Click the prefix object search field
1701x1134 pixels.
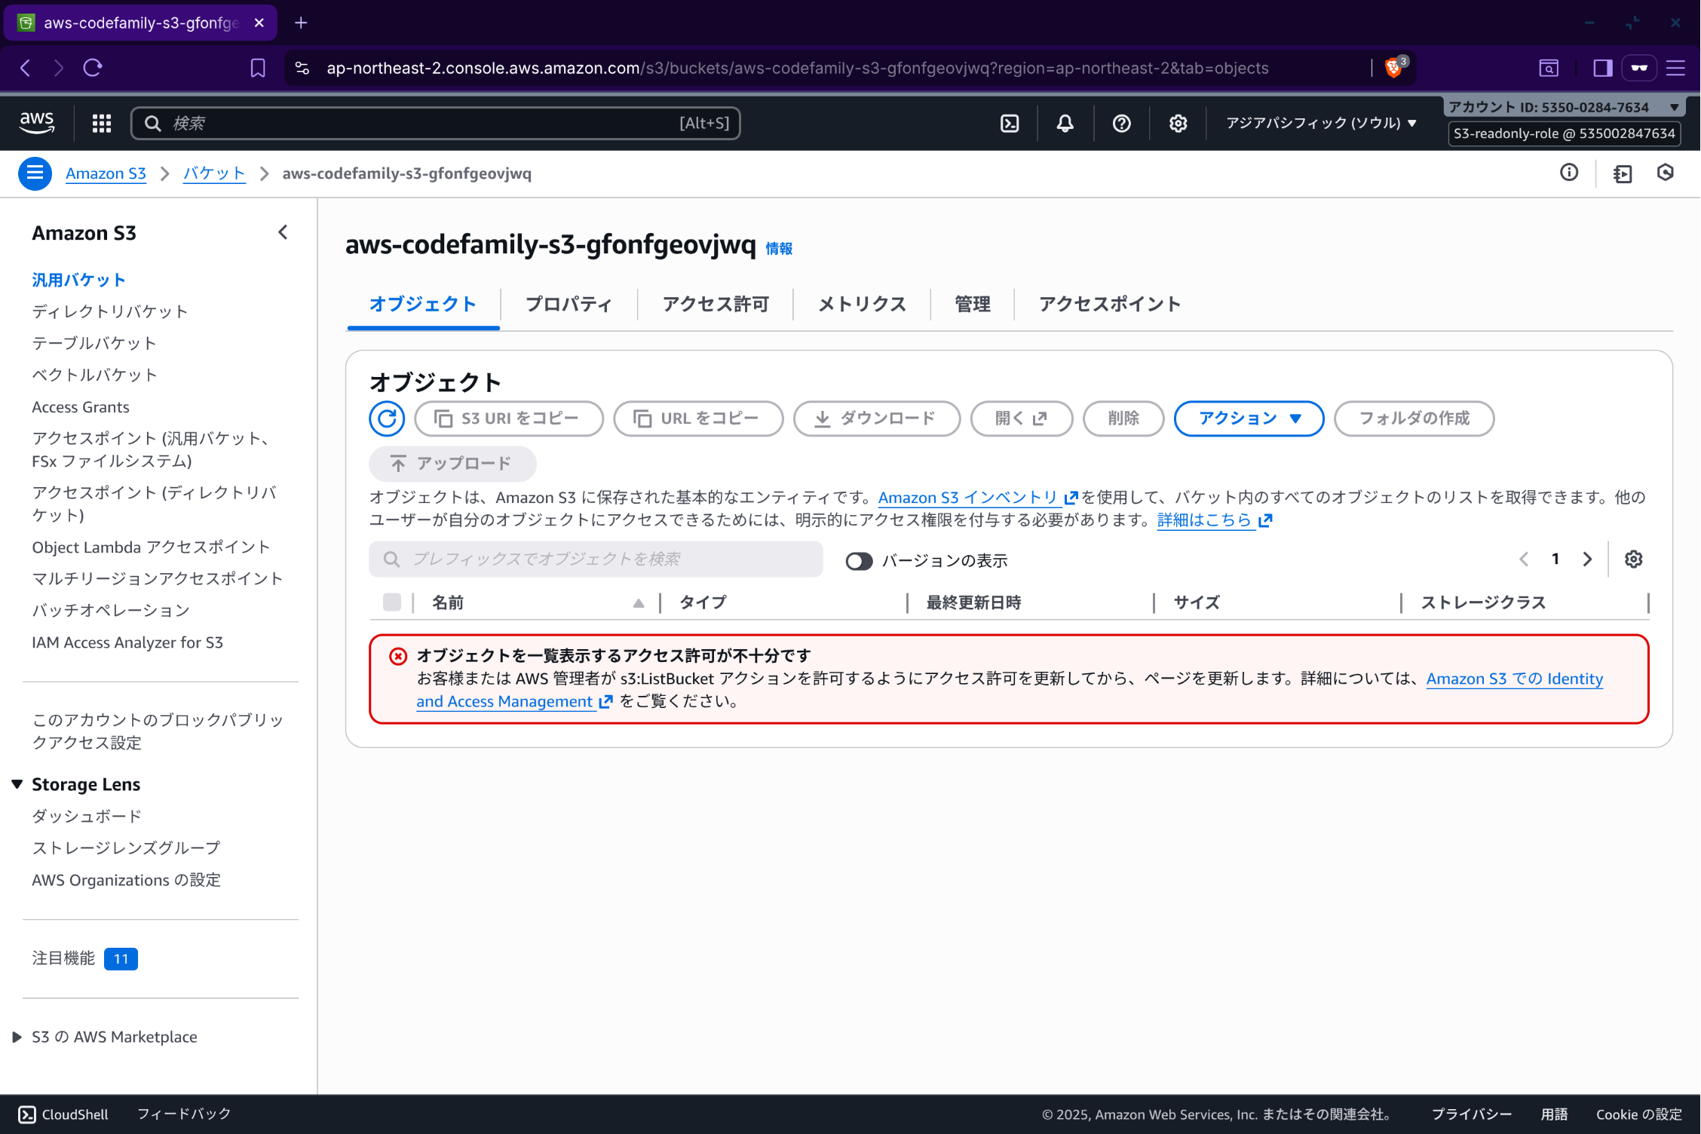tap(596, 559)
